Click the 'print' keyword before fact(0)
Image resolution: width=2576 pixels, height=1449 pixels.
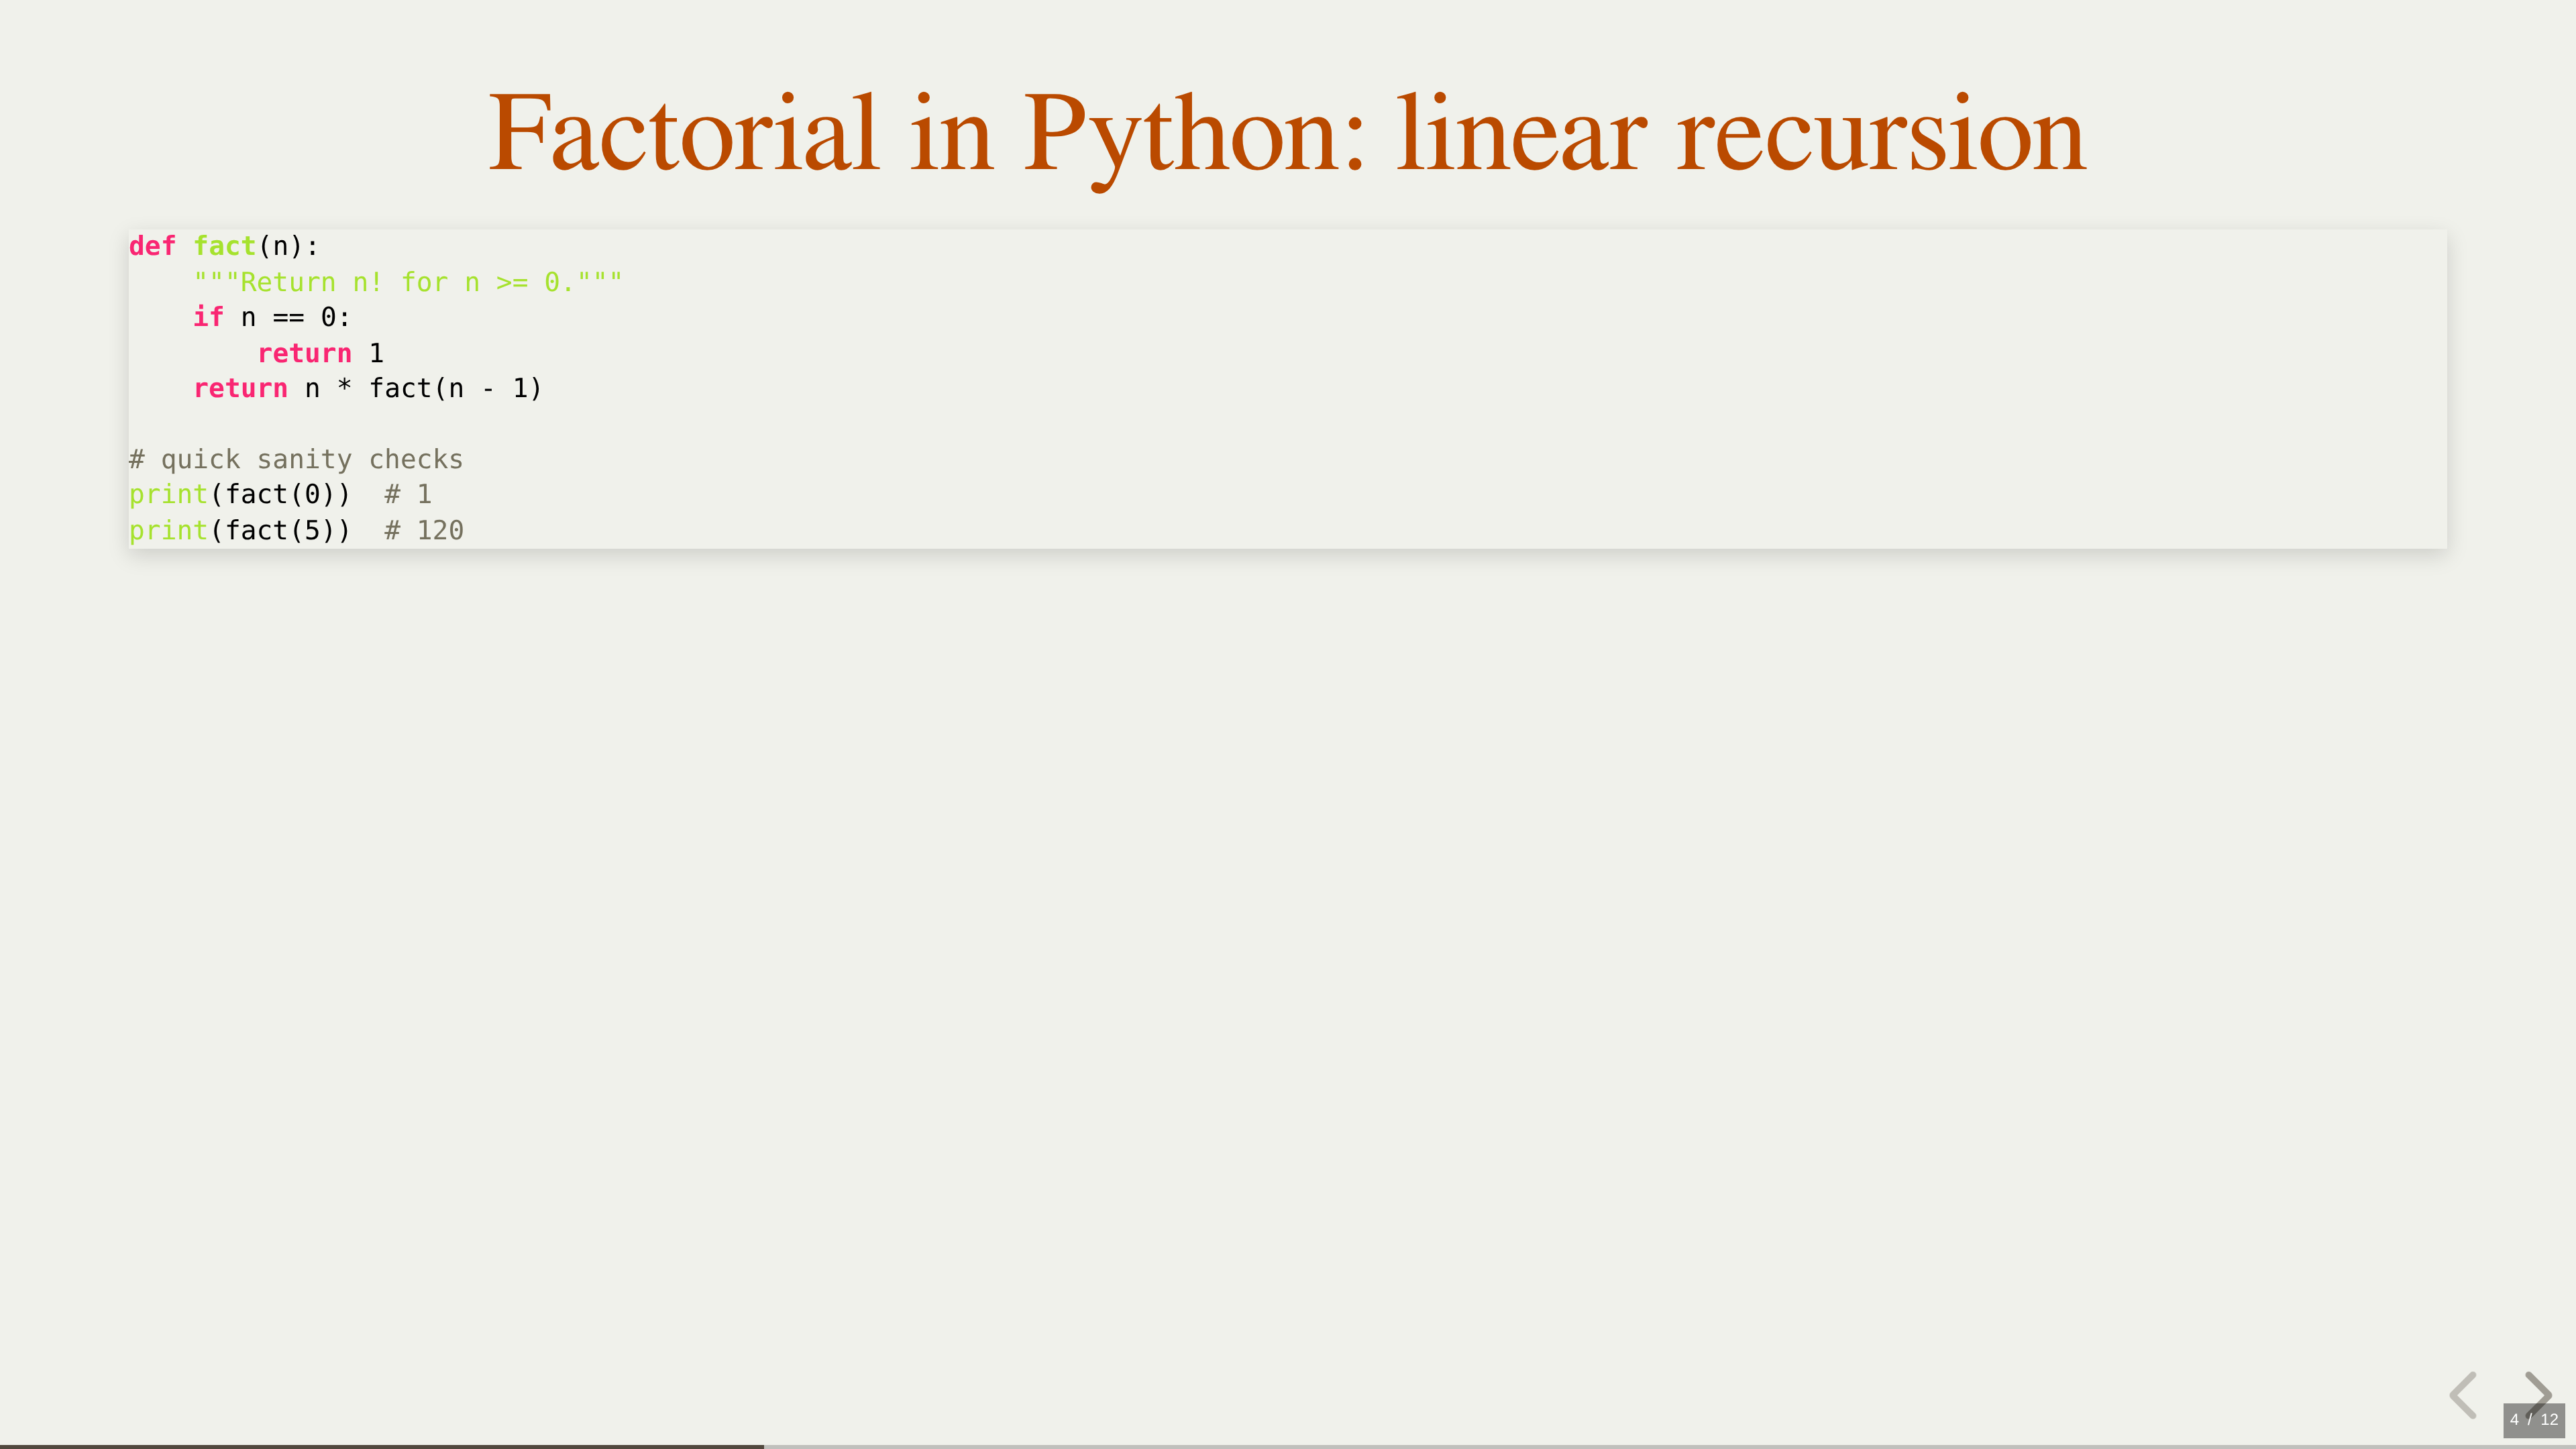[168, 495]
